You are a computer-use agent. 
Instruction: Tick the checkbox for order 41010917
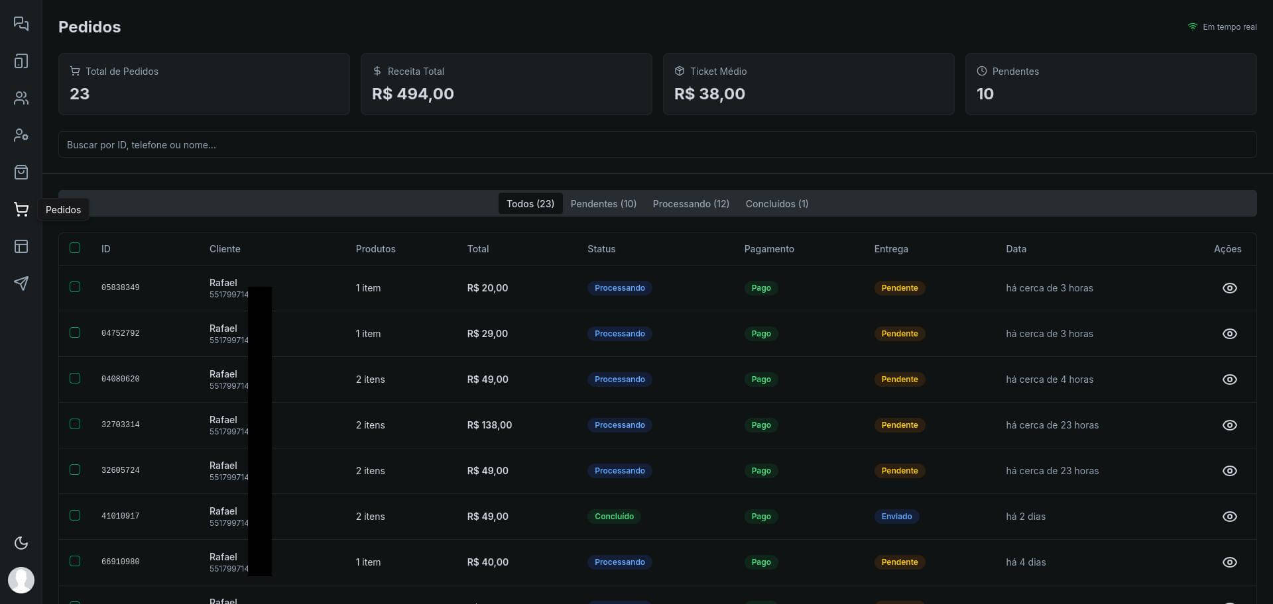(75, 516)
